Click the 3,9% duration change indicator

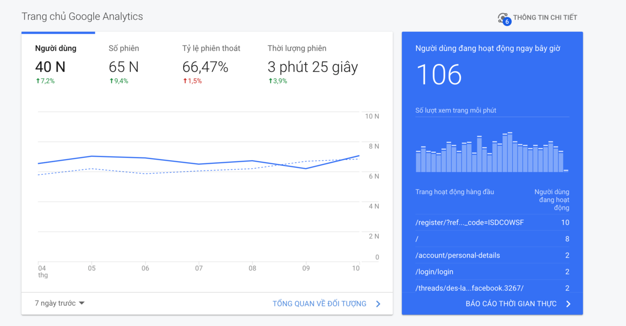tap(278, 81)
